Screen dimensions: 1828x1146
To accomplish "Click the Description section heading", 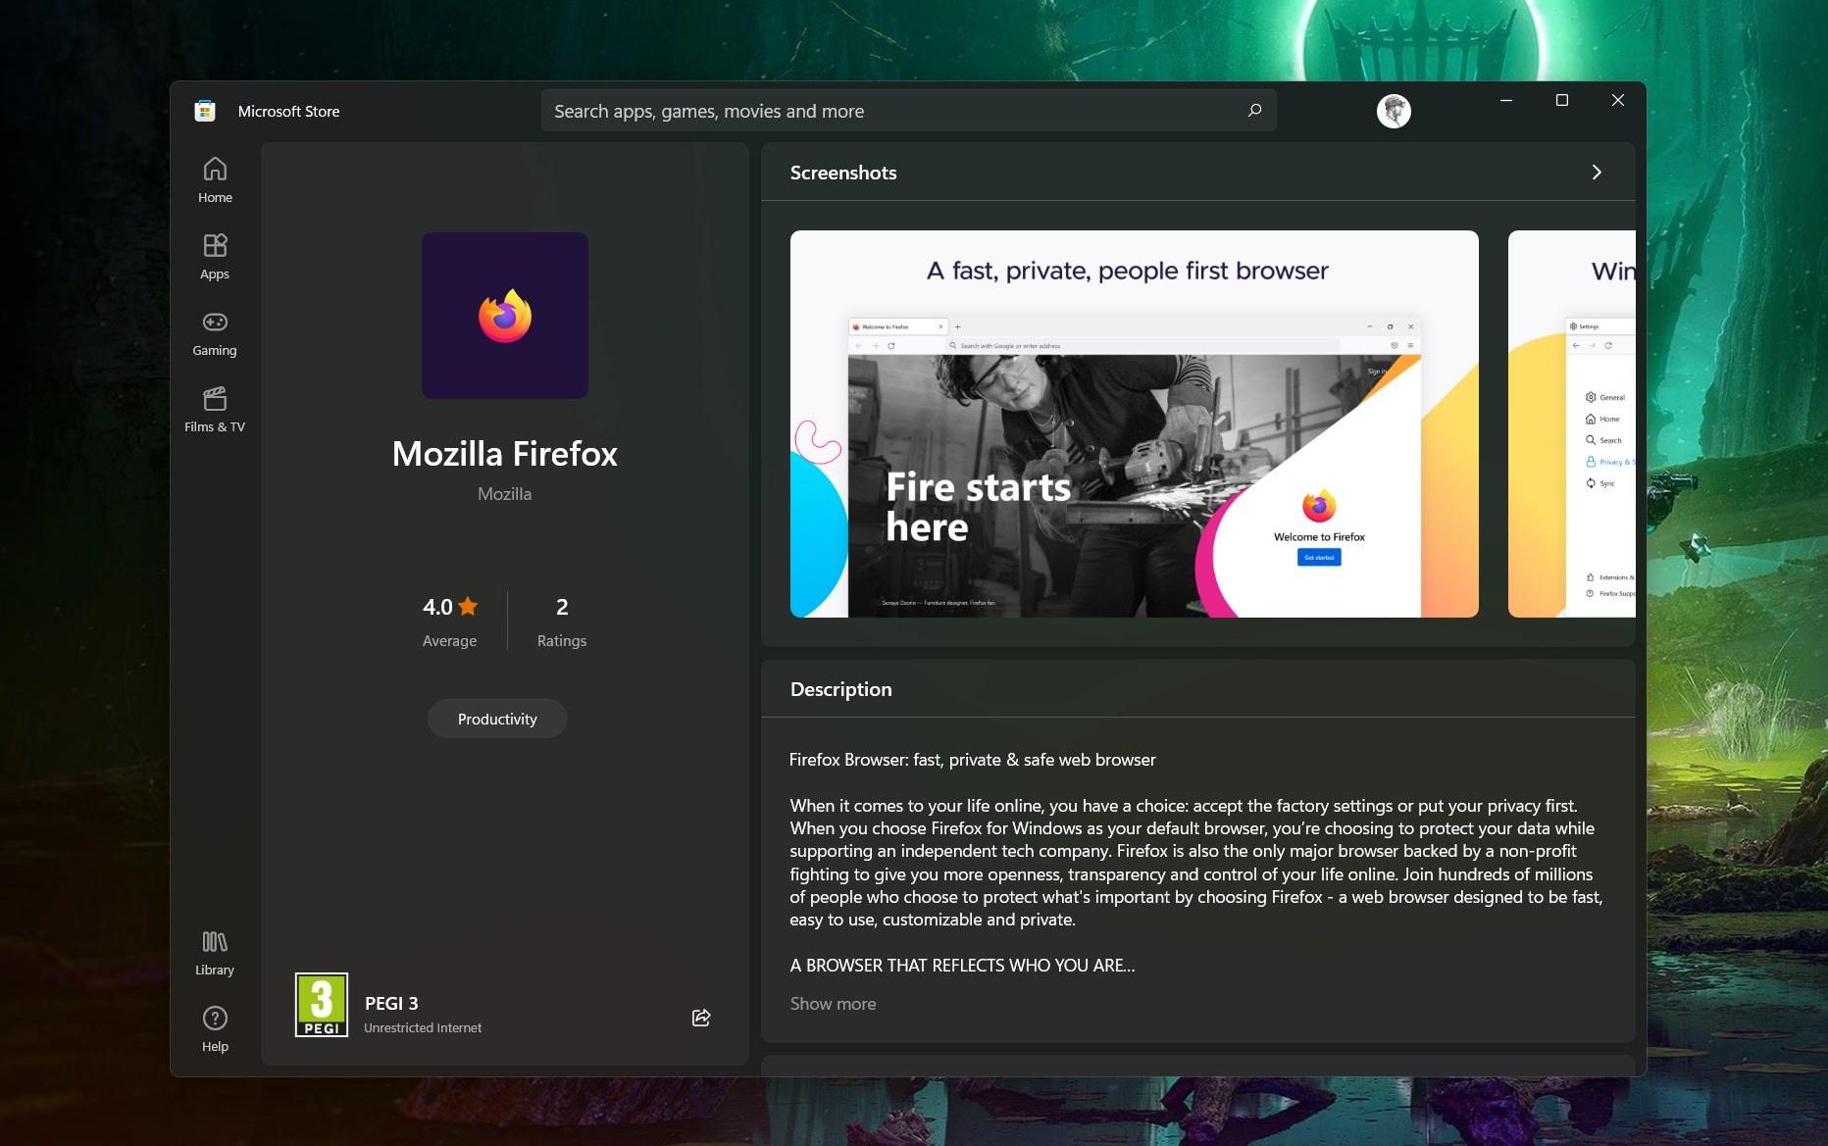I will pos(841,689).
